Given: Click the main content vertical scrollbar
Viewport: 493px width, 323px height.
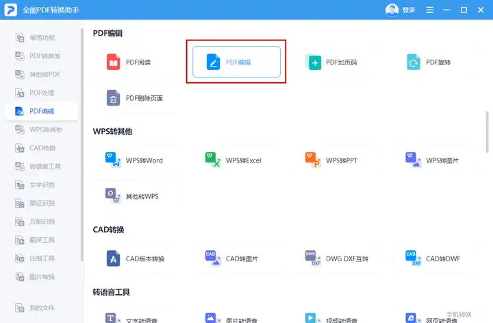Looking at the screenshot, I should click(x=487, y=132).
